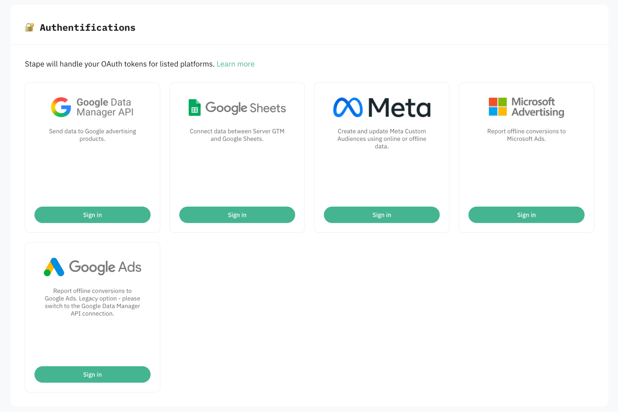Click "Connect data between Server GTM" description
The height and width of the screenshot is (412, 618).
237,135
